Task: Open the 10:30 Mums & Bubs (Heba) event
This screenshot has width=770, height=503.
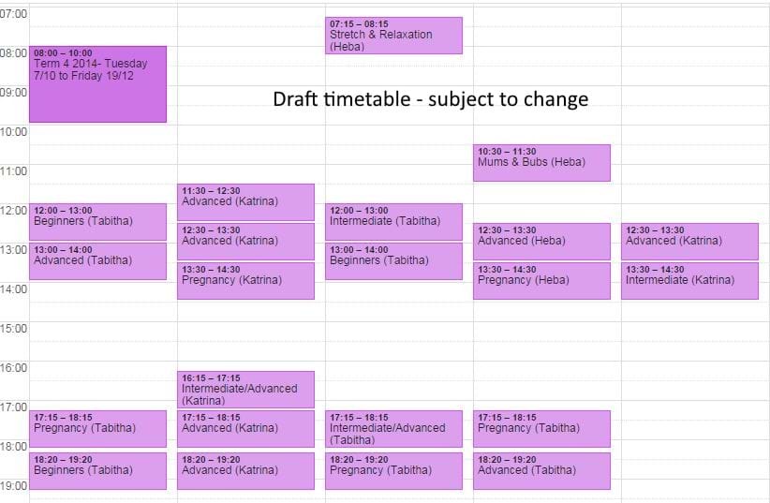Action: pos(541,163)
